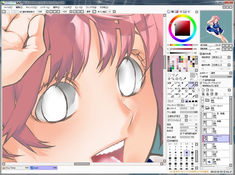
Task: Select brush size 16 preset
Action: [x=186, y=153]
